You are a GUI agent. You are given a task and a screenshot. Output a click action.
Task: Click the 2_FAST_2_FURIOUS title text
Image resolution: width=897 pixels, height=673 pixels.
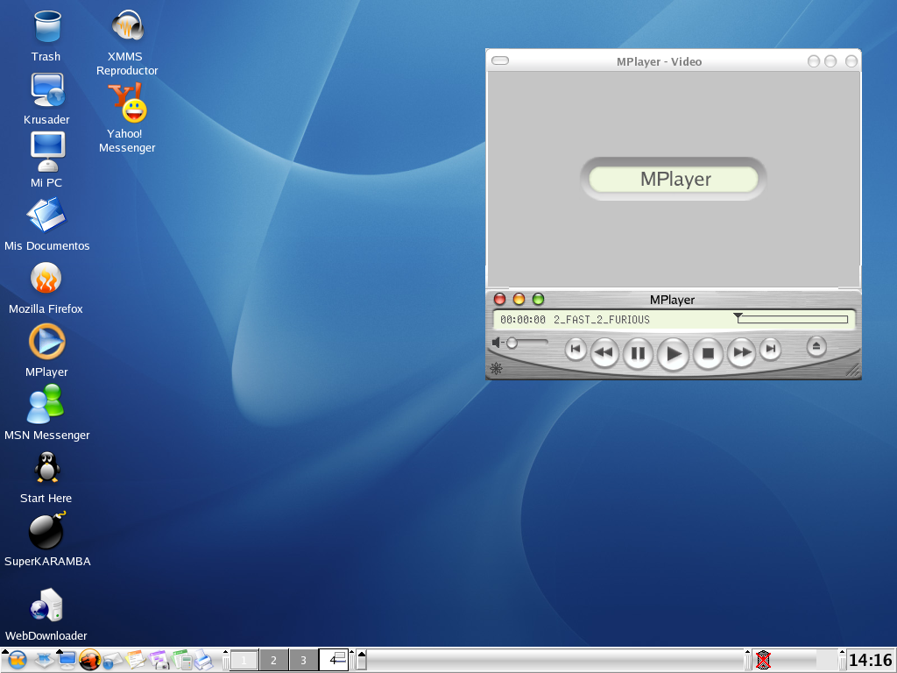click(601, 320)
